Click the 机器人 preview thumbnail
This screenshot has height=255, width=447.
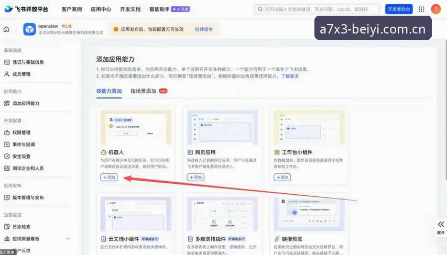pyautogui.click(x=136, y=128)
